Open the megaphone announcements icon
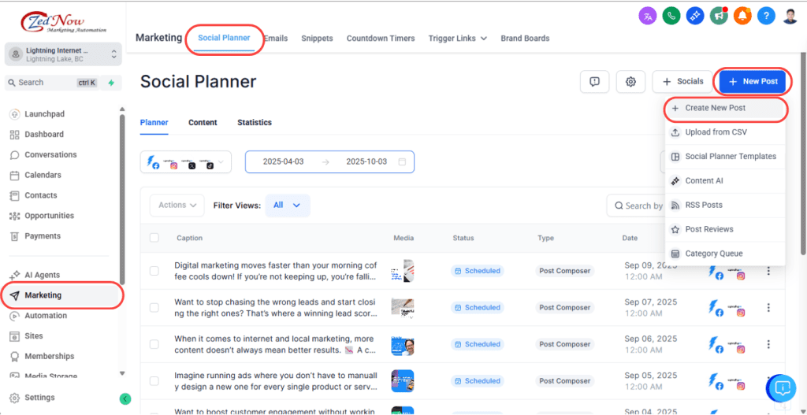This screenshot has height=415, width=807. coord(719,16)
